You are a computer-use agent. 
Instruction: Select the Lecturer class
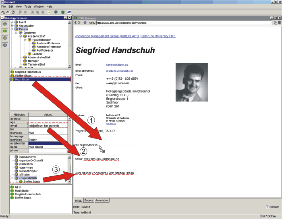[x=37, y=54]
